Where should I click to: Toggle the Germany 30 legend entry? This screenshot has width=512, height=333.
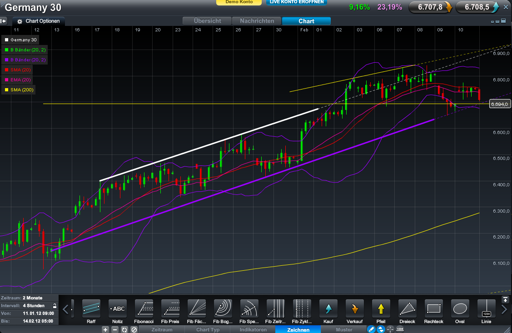[x=20, y=40]
